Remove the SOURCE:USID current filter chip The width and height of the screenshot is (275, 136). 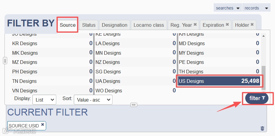43,124
